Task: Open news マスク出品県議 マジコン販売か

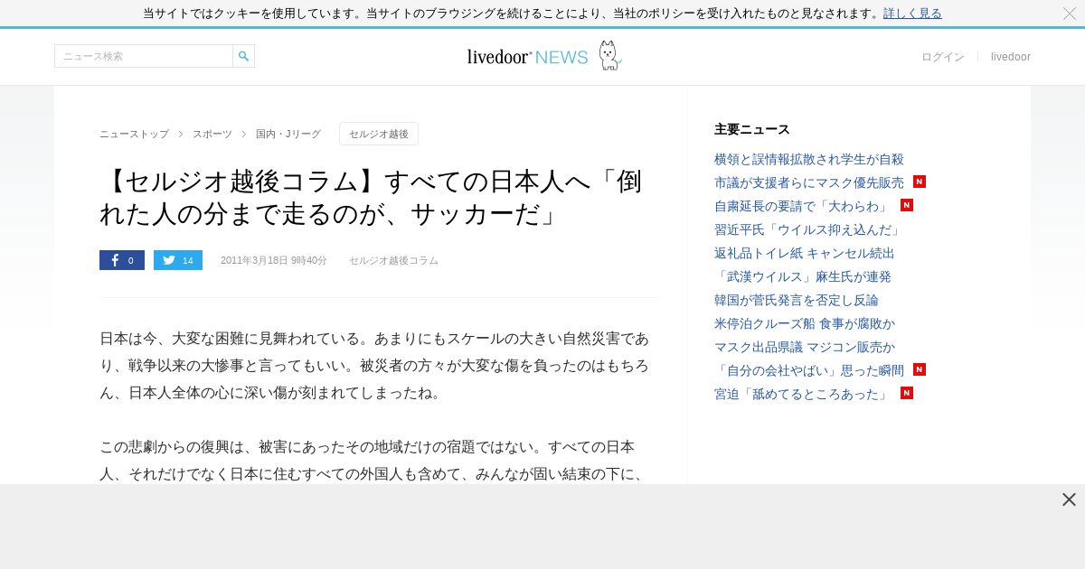Action: [805, 347]
